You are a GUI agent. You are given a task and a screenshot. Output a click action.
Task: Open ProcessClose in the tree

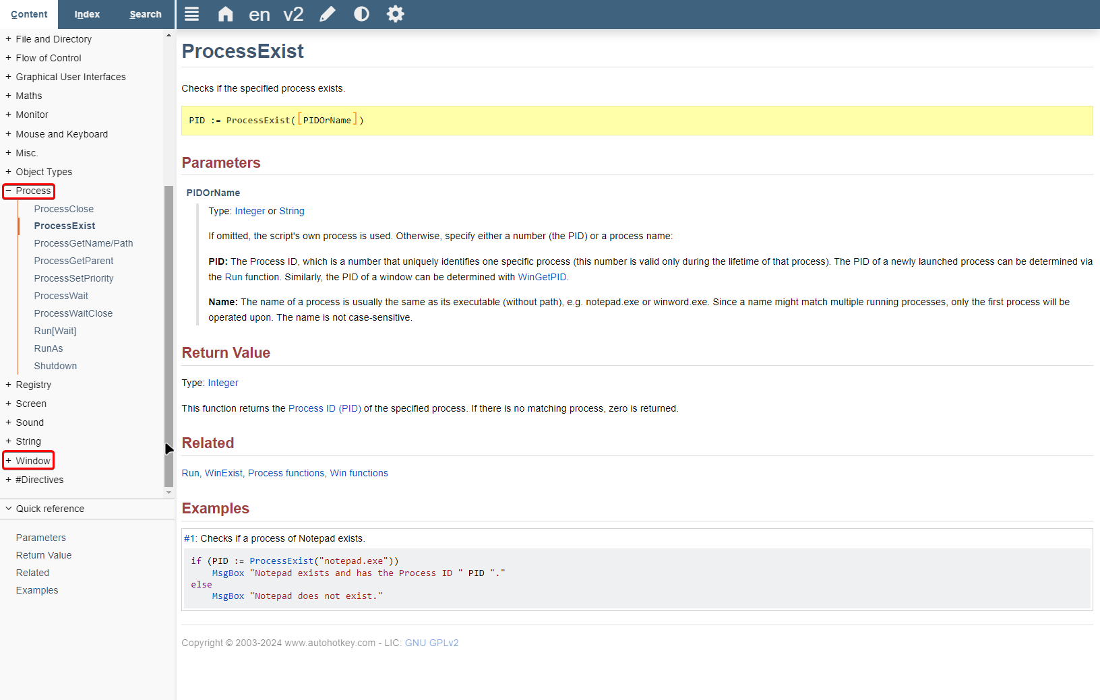[x=64, y=209]
